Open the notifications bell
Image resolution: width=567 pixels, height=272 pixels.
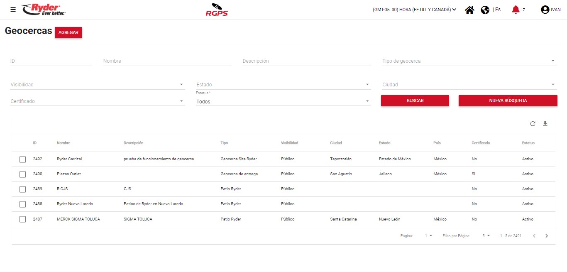[516, 10]
